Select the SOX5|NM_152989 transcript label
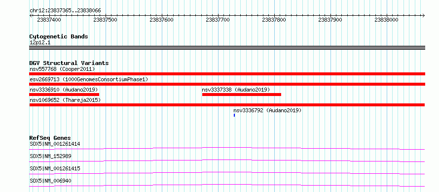Screen dimensions: 439x192 click(50, 156)
